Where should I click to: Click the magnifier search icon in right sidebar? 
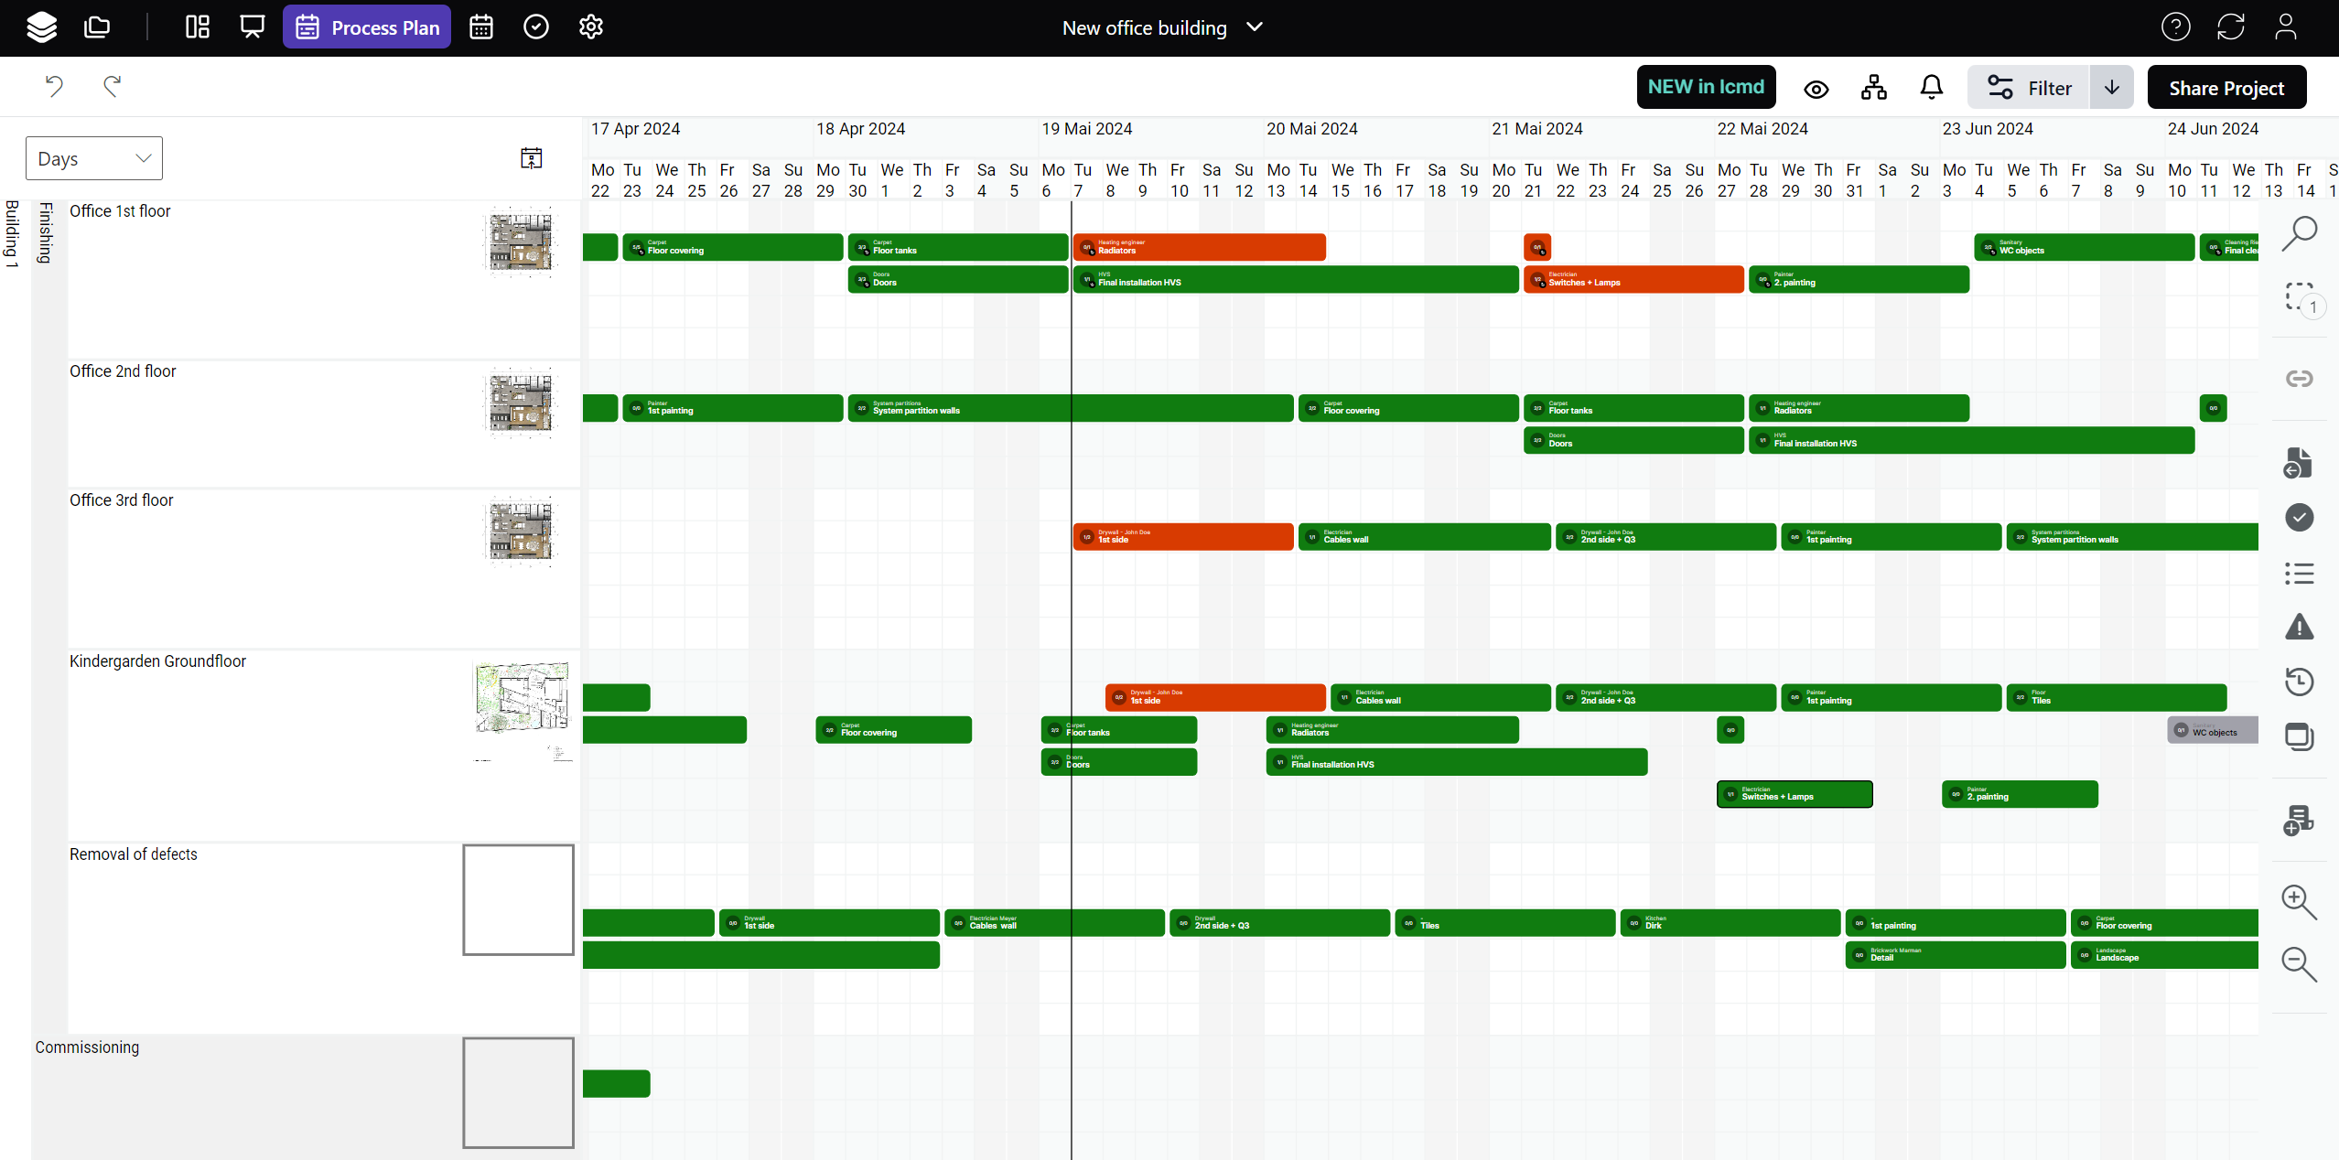point(2299,233)
